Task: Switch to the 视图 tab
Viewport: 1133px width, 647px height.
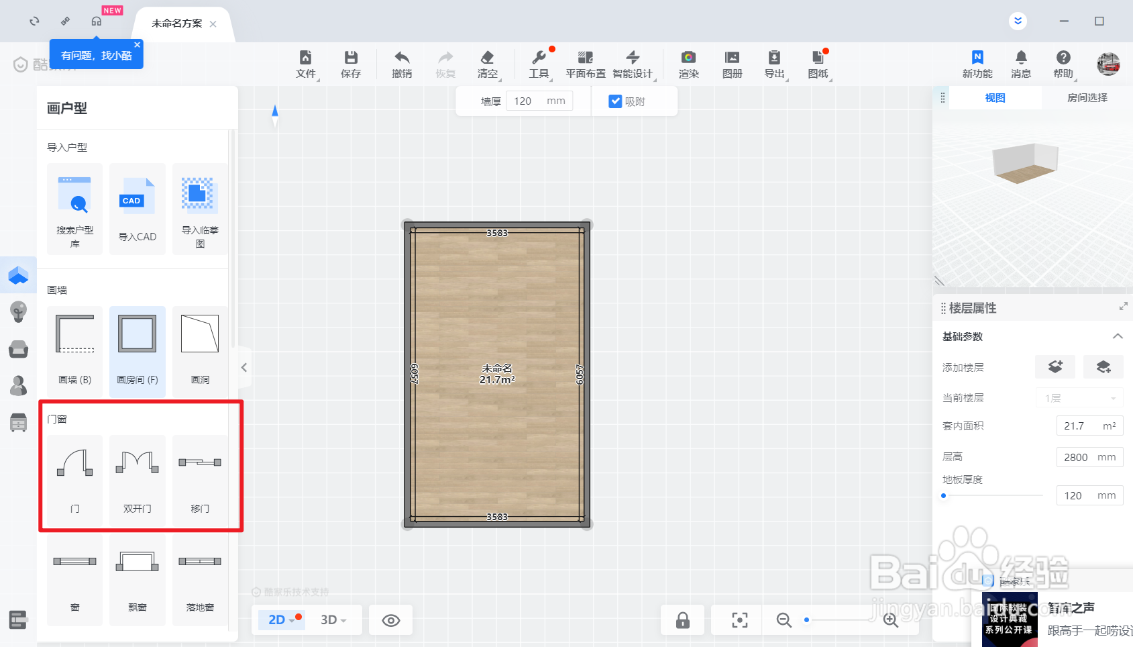Action: pyautogui.click(x=995, y=98)
